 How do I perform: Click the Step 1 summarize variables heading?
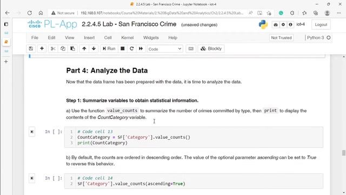132,101
